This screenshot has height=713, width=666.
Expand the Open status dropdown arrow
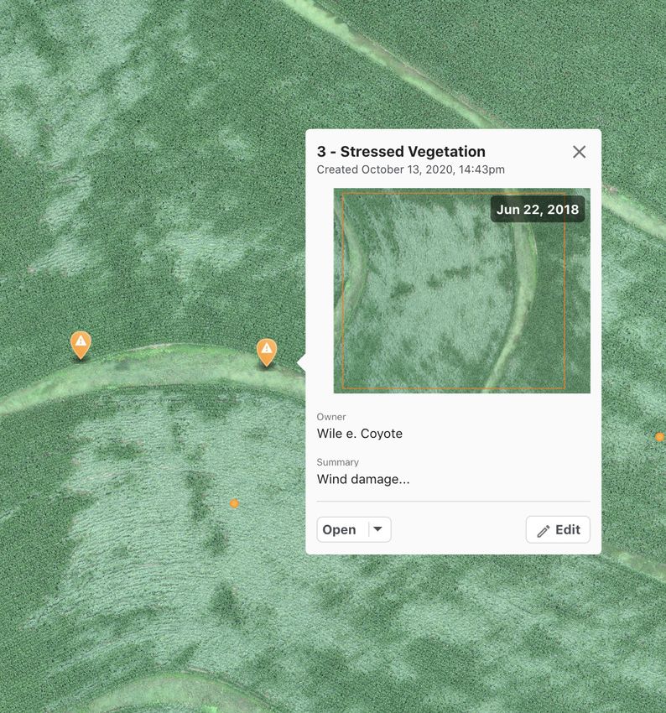(377, 529)
